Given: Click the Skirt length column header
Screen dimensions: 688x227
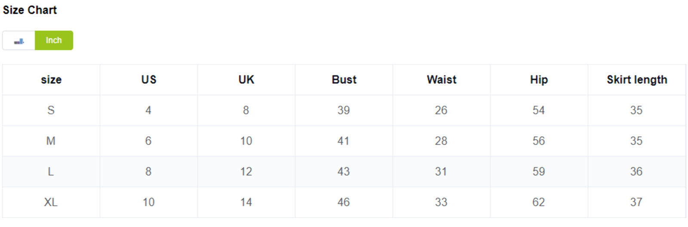Looking at the screenshot, I should pyautogui.click(x=637, y=80).
